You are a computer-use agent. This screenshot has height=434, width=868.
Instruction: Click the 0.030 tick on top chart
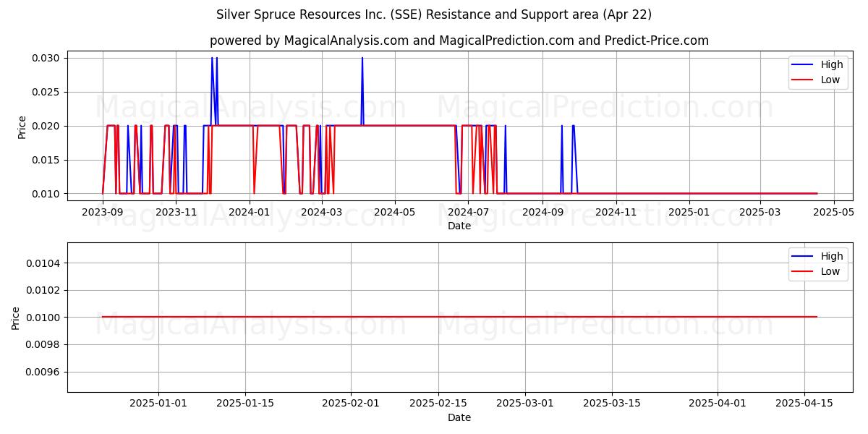coord(47,58)
